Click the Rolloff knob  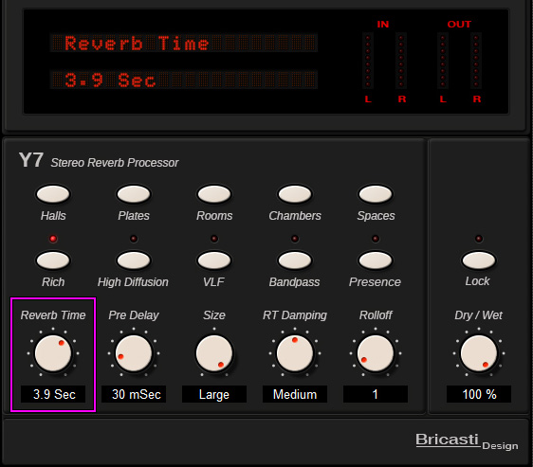click(376, 353)
